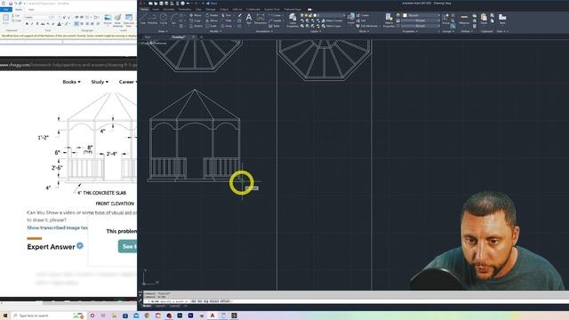Open WordPad File menu
Viewport: 569px width, 320px height.
[x=6, y=10]
